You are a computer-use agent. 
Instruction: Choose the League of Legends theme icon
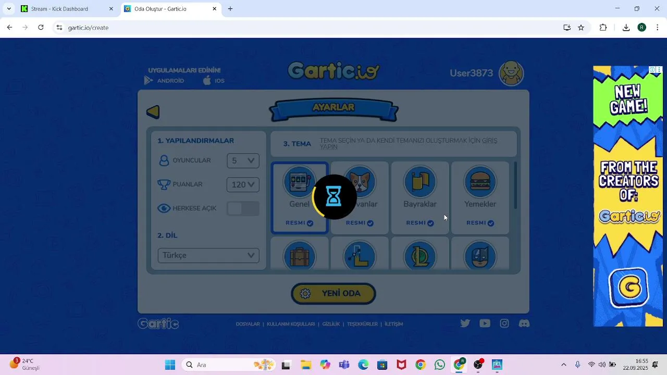[420, 255]
